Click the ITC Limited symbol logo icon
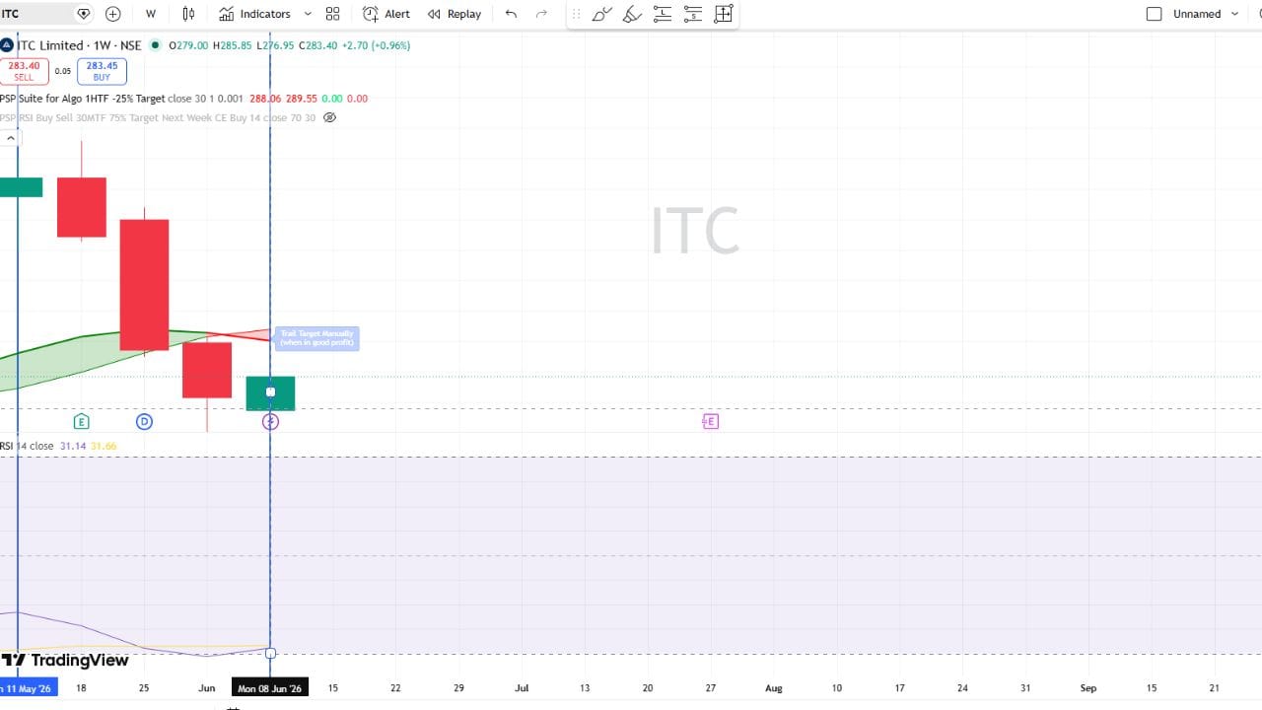 6,45
